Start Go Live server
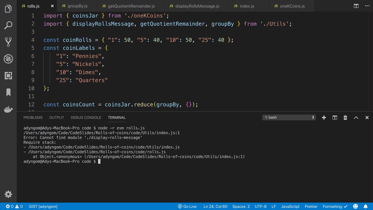This screenshot has height=210, width=373. click(x=187, y=206)
